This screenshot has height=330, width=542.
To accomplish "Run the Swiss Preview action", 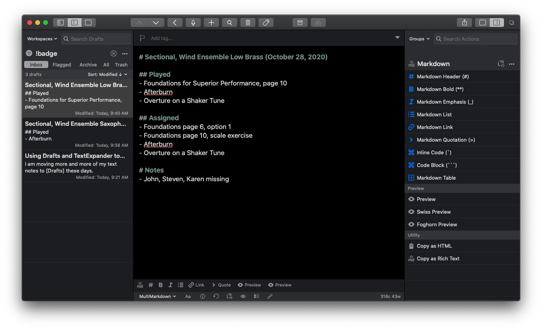I will click(462, 212).
